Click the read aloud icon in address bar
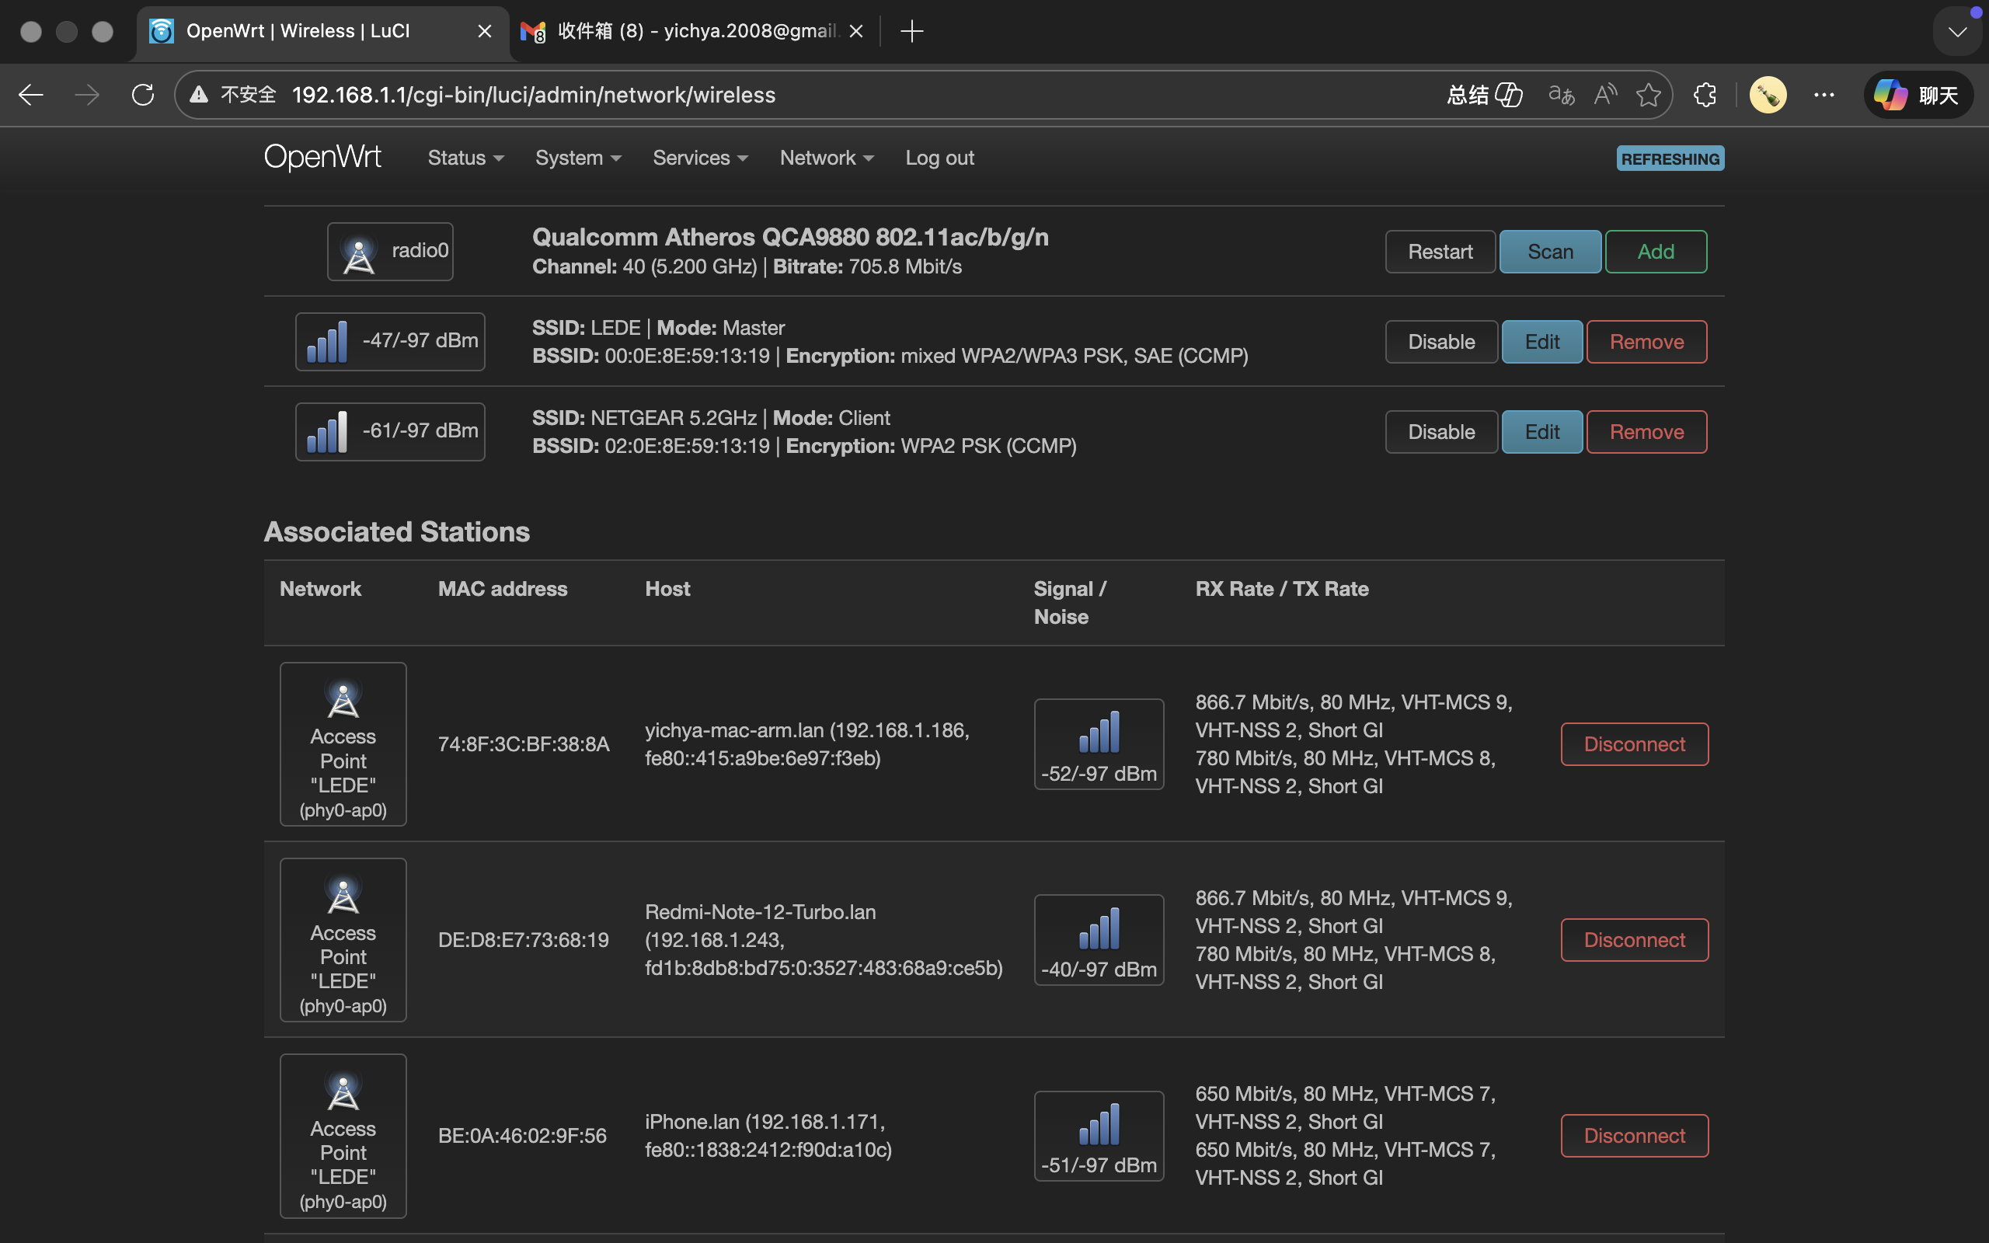Image resolution: width=1989 pixels, height=1243 pixels. pyautogui.click(x=1605, y=96)
